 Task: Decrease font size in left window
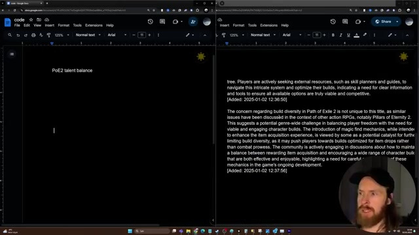[x=134, y=35]
